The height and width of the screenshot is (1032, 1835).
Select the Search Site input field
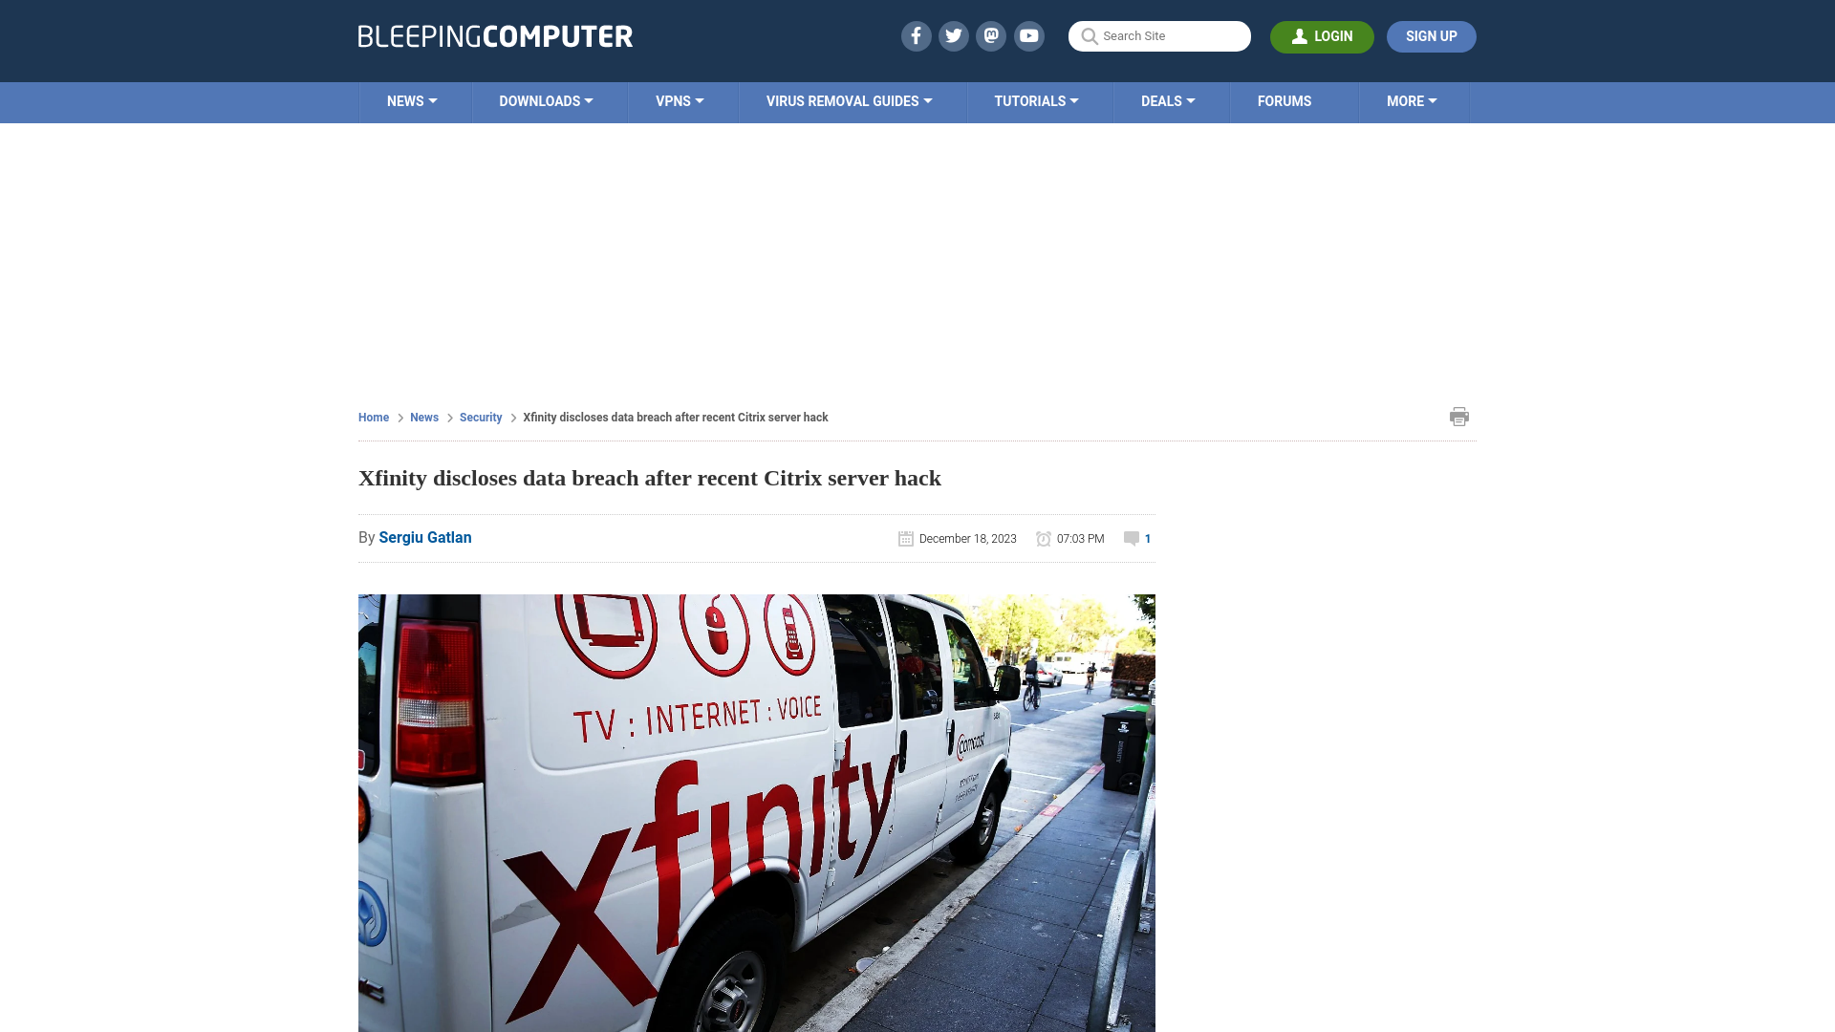point(1158,35)
